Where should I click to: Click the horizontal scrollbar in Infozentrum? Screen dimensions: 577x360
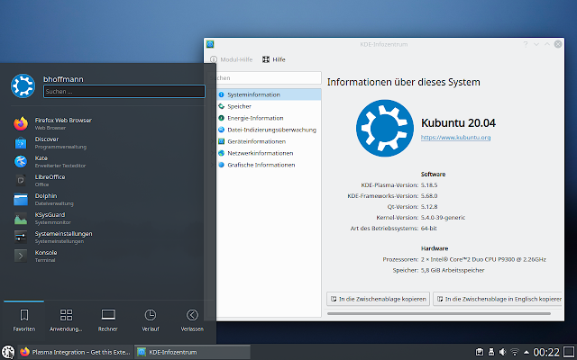439,314
